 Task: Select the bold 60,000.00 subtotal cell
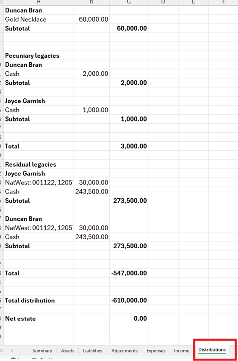(x=129, y=28)
